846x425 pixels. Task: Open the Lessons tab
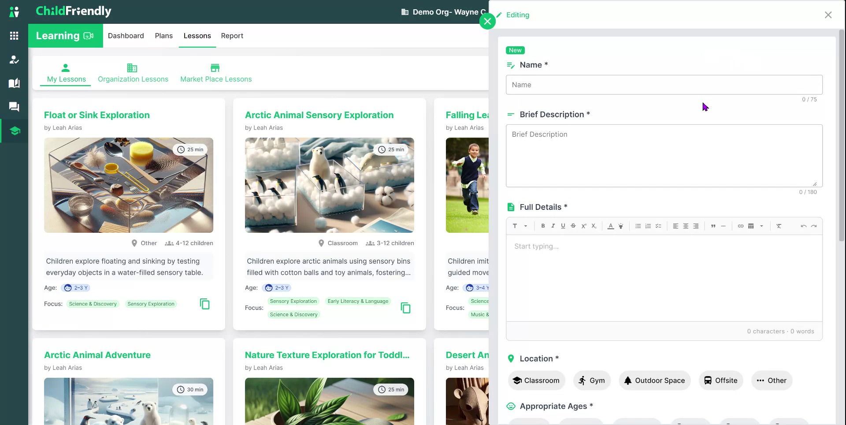197,36
